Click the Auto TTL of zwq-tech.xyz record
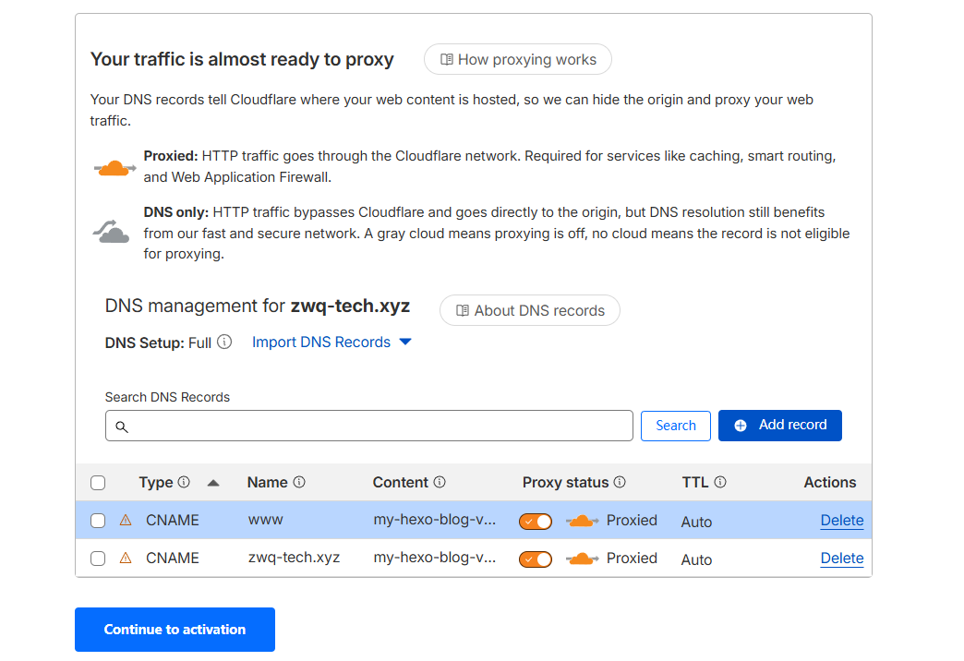 (696, 560)
